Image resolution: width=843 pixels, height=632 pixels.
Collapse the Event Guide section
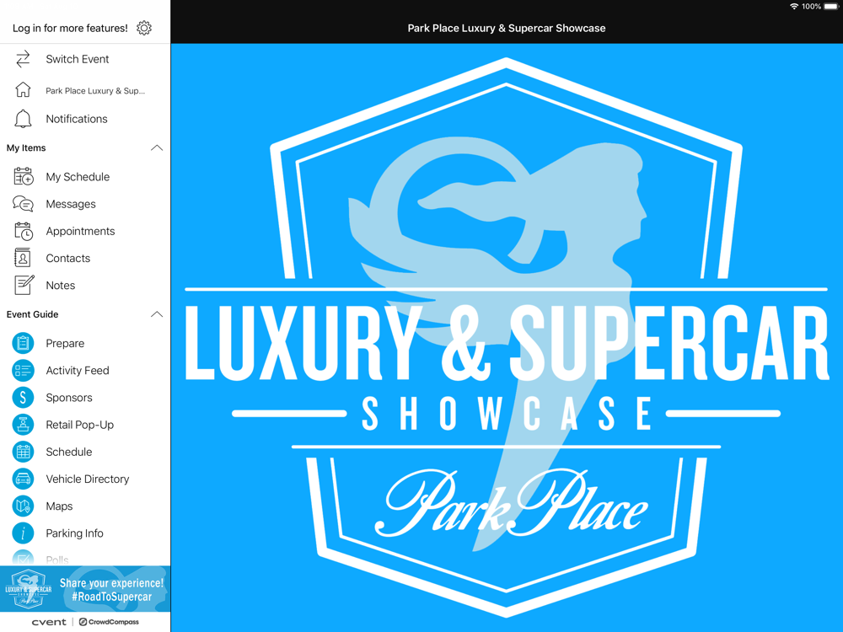coord(157,314)
